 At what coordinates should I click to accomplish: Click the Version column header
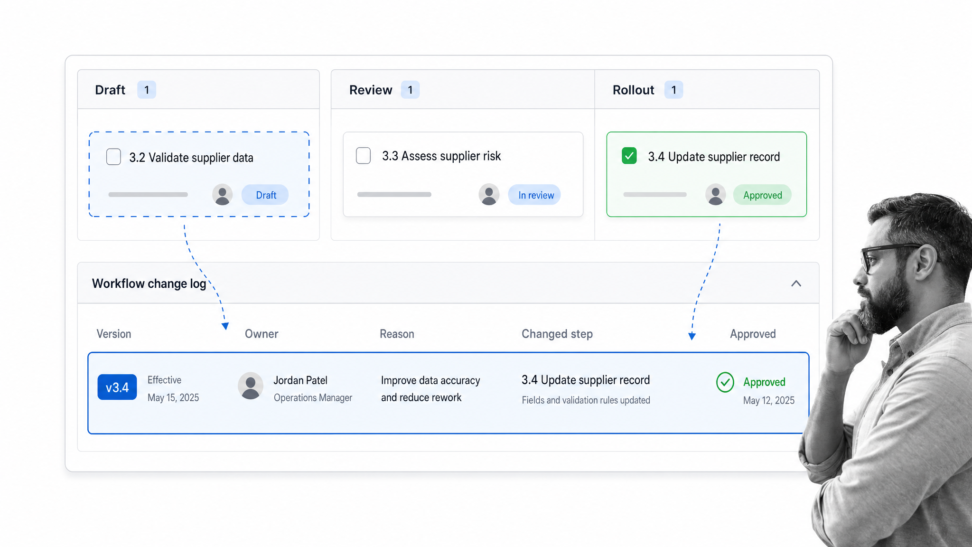coord(114,334)
